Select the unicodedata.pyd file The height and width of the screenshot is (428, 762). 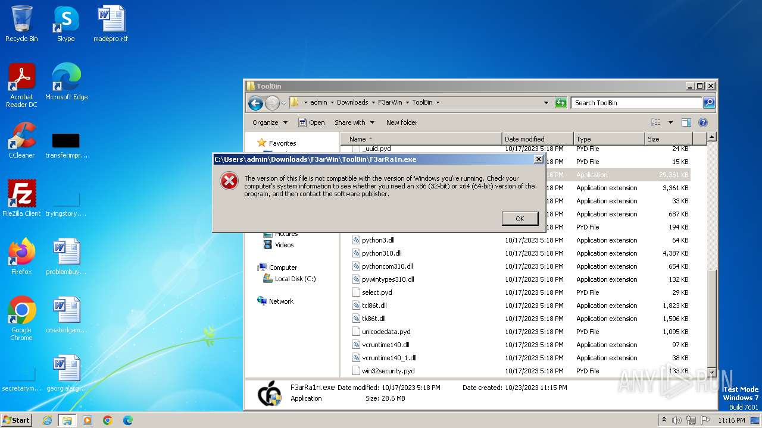[x=386, y=332]
